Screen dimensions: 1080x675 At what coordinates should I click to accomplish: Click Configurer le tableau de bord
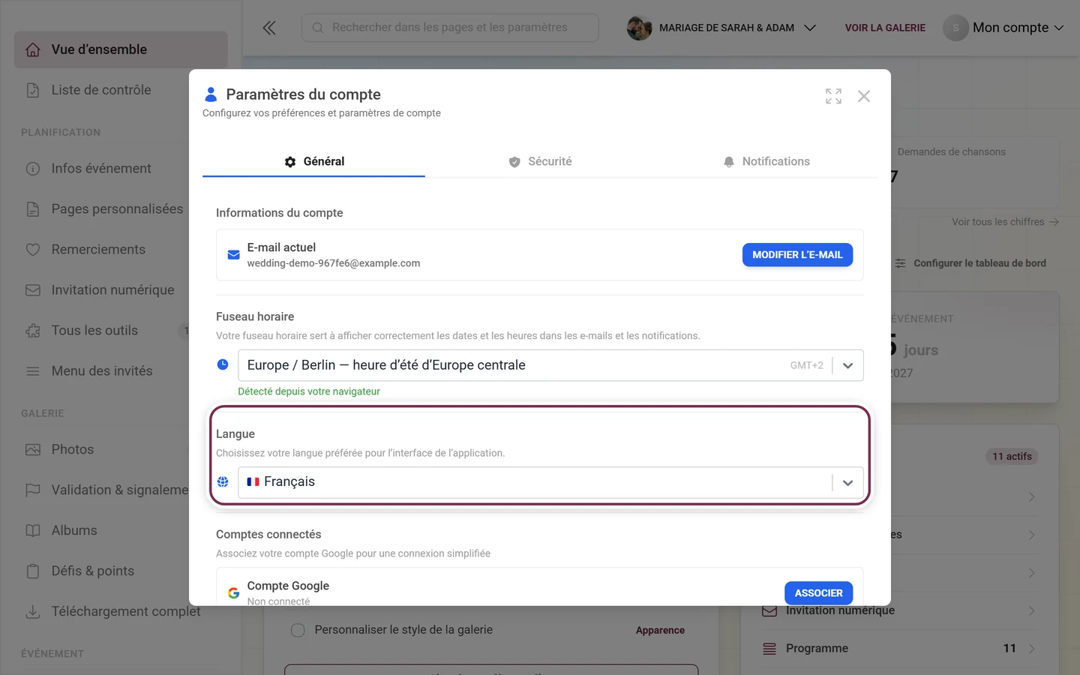point(970,263)
